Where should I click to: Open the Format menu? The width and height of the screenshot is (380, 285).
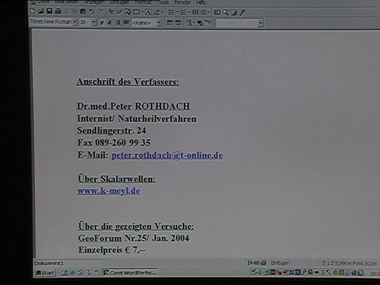(143, 2)
